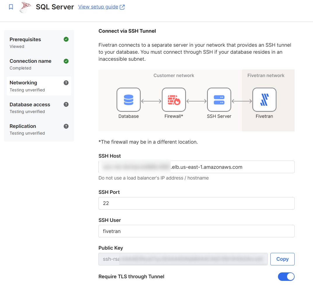The image size is (313, 287).
Task: Click the Firewall icon in the diagram
Action: [x=174, y=100]
